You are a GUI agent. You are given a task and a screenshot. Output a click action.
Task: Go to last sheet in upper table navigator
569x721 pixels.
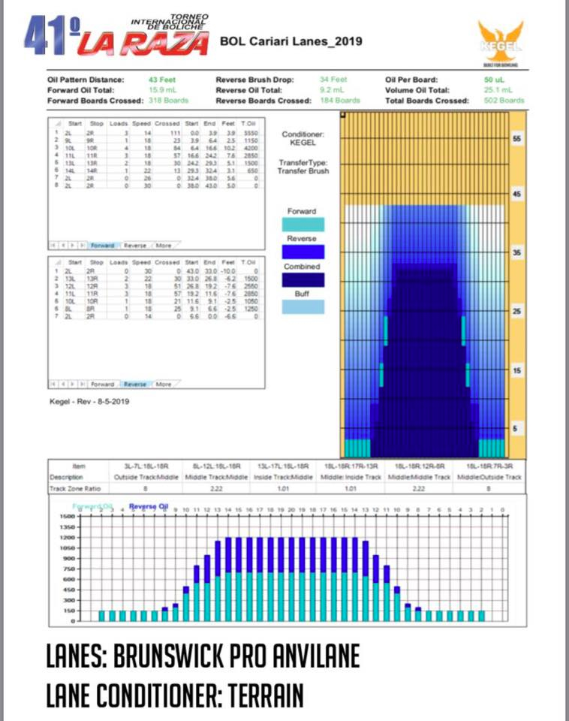(x=83, y=246)
